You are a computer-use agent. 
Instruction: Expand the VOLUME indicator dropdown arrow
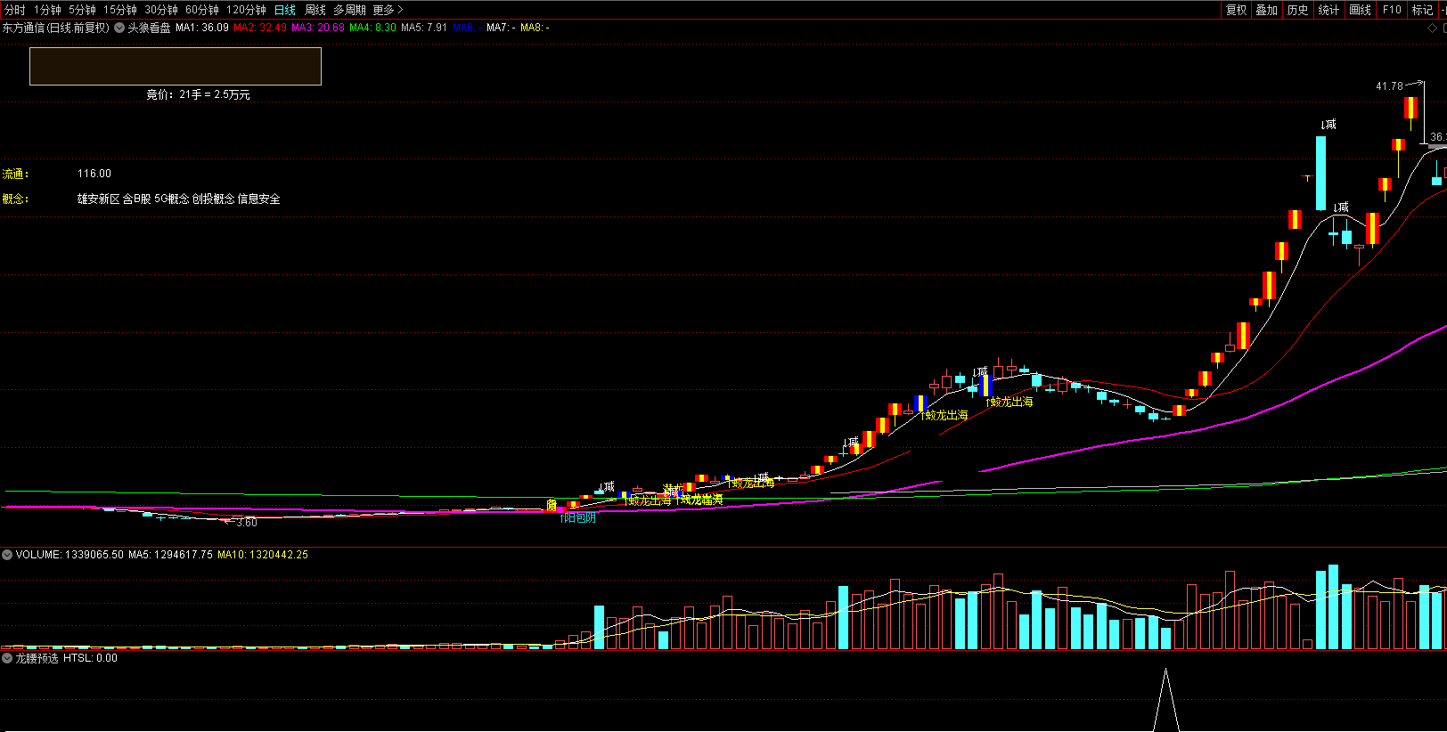click(7, 555)
